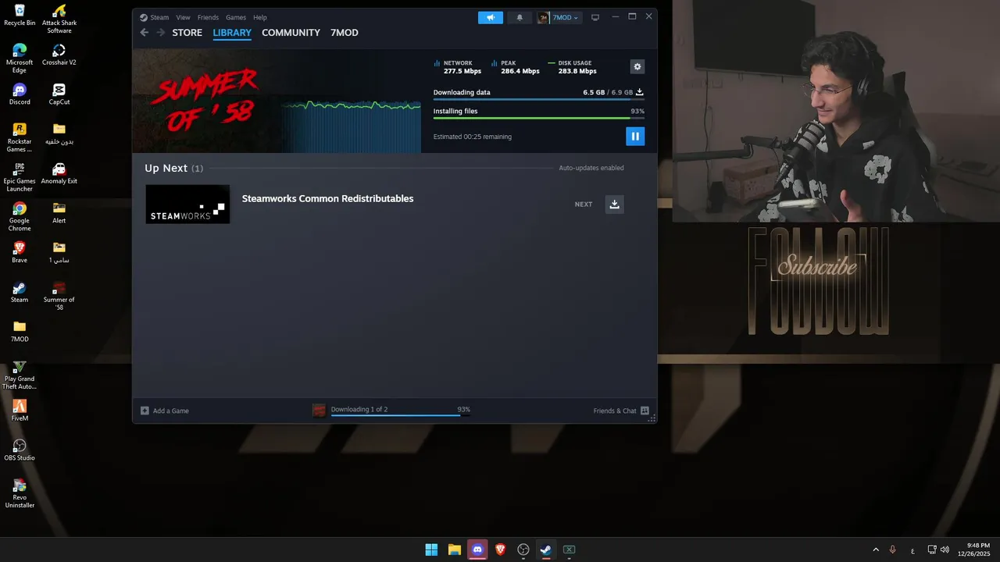Select the OBS Studio desktop icon

coord(20,450)
